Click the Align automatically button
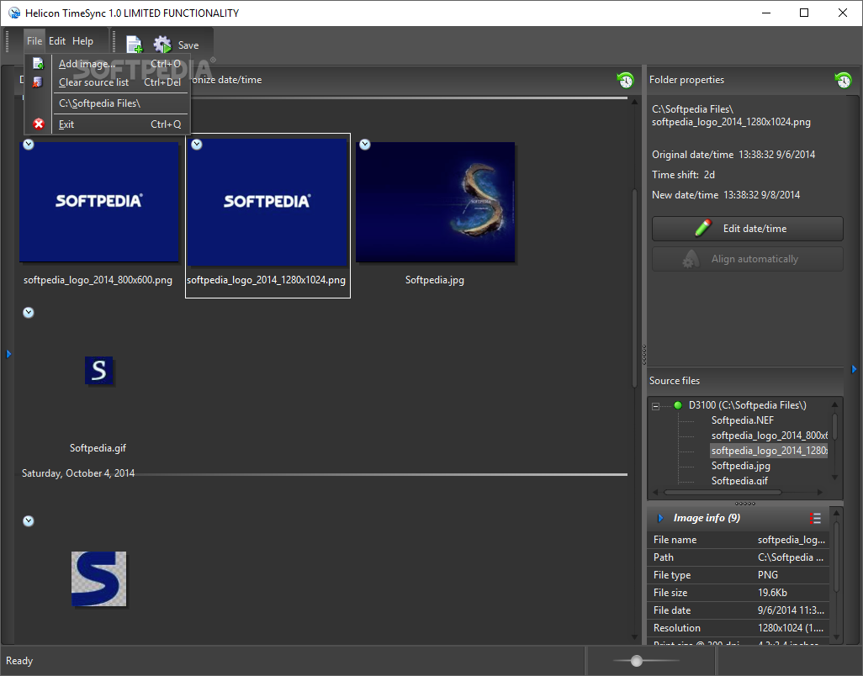Viewport: 863px width, 676px height. tap(748, 259)
